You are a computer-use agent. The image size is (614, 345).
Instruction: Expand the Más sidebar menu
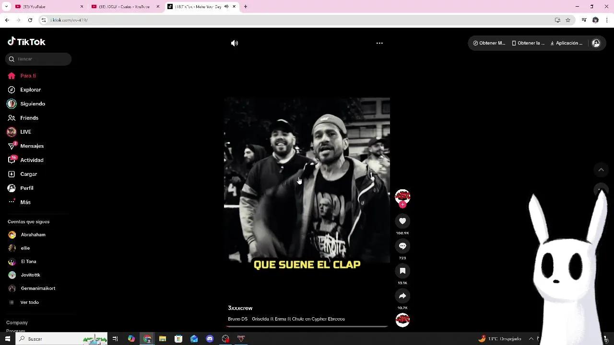coord(25,202)
